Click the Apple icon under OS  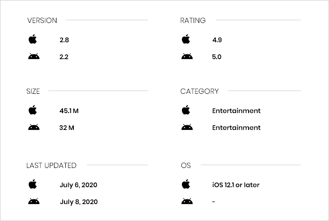pos(186,184)
